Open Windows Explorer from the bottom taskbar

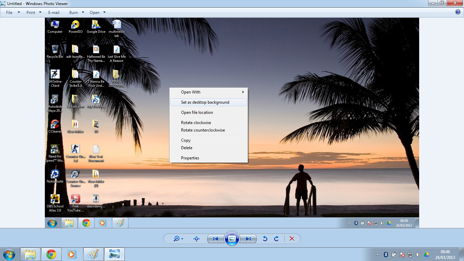(30, 254)
